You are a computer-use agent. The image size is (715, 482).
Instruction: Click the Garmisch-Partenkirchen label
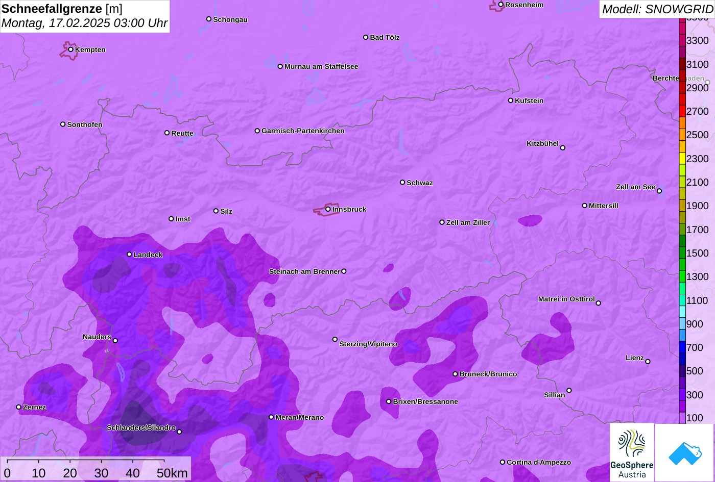tap(303, 131)
